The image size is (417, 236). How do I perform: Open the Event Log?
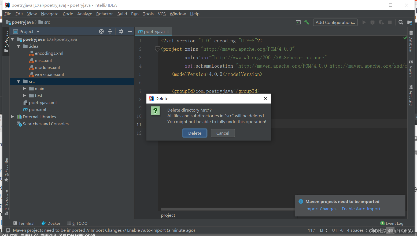point(392,223)
